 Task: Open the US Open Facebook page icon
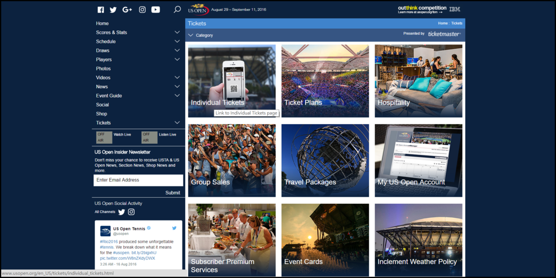point(100,10)
